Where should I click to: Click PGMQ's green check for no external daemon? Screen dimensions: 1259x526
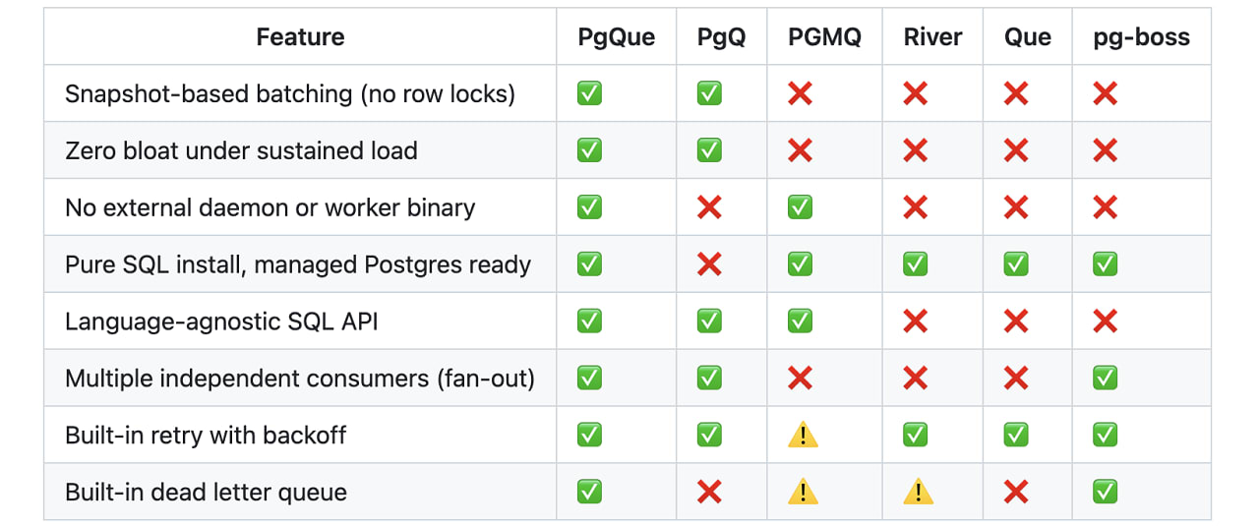[x=801, y=207]
